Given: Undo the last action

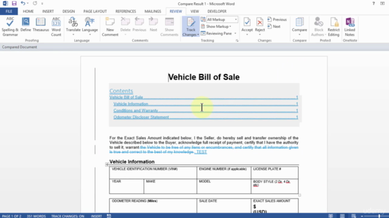Looking at the screenshot, I should coord(22,4).
